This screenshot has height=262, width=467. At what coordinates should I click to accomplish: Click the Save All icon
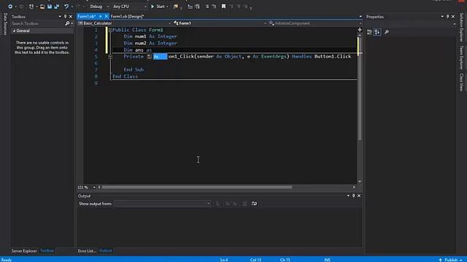[x=57, y=7]
